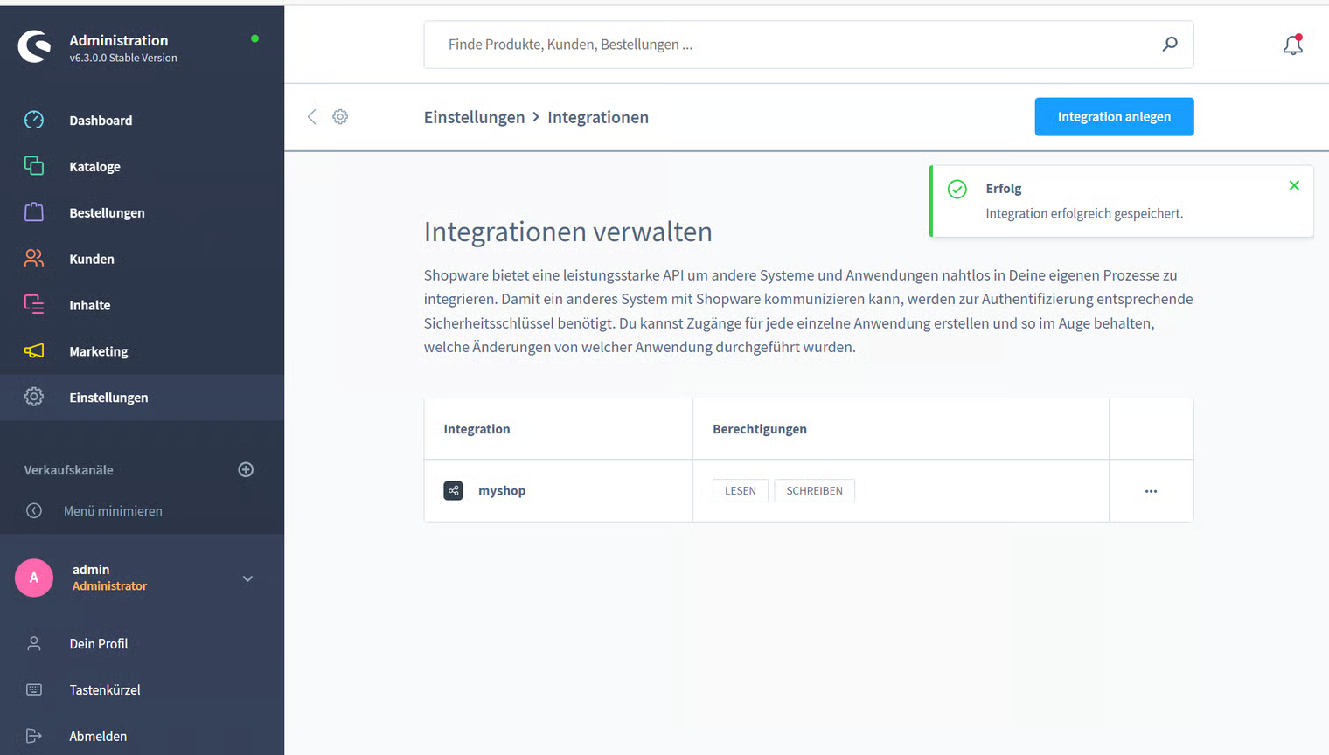Expand the admin user menu chevron
Screen dimensions: 1329x755
247,578
